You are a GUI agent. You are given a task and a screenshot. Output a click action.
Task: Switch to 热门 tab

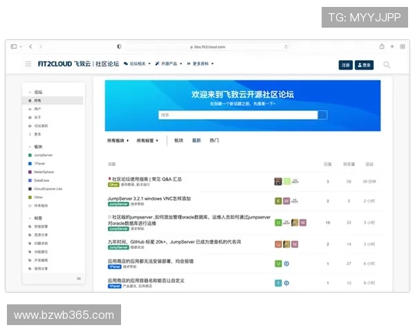214,140
